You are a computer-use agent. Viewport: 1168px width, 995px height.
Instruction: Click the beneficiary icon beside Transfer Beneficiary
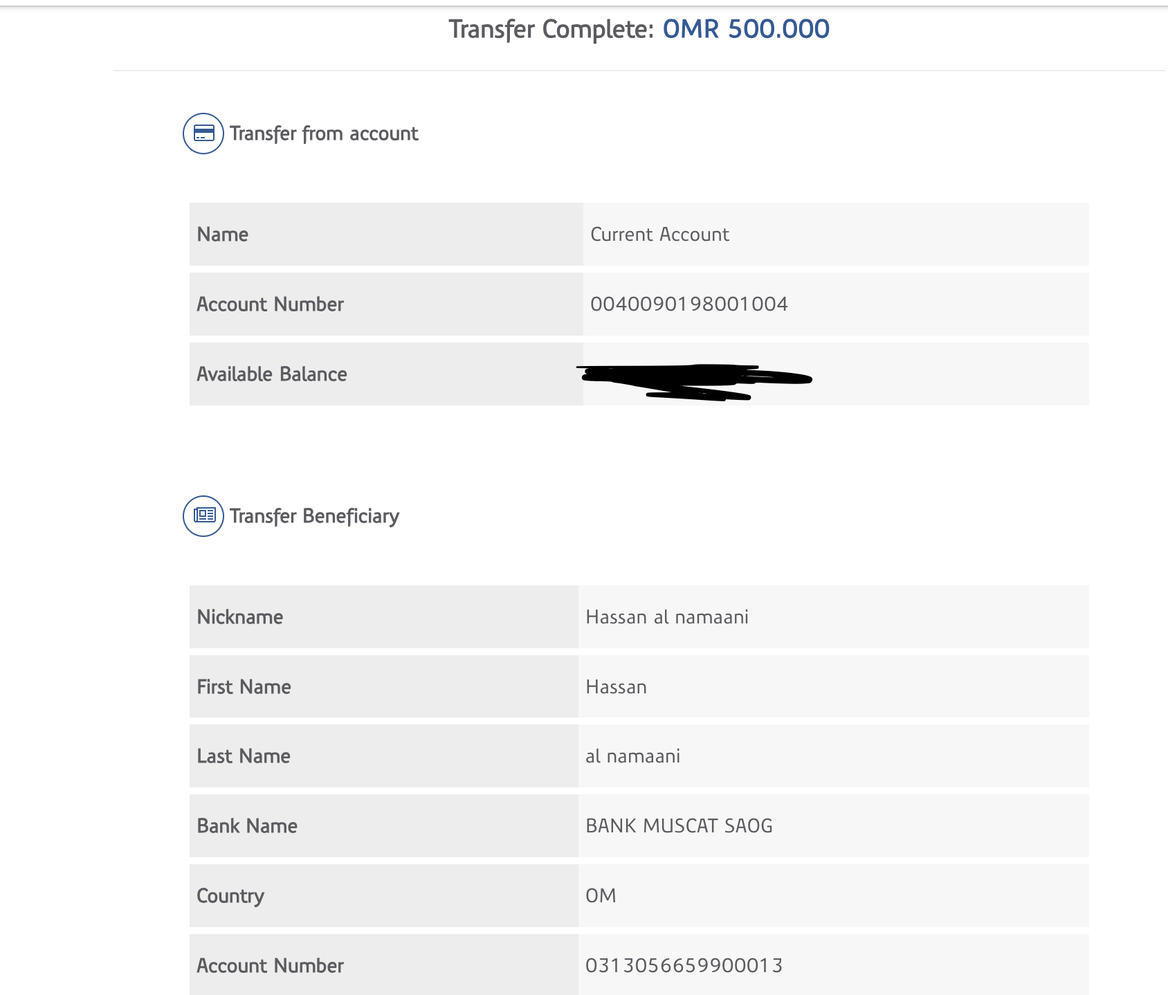click(203, 516)
